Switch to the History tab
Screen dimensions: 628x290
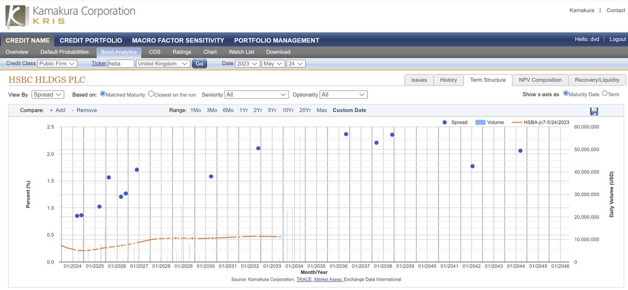pos(448,80)
